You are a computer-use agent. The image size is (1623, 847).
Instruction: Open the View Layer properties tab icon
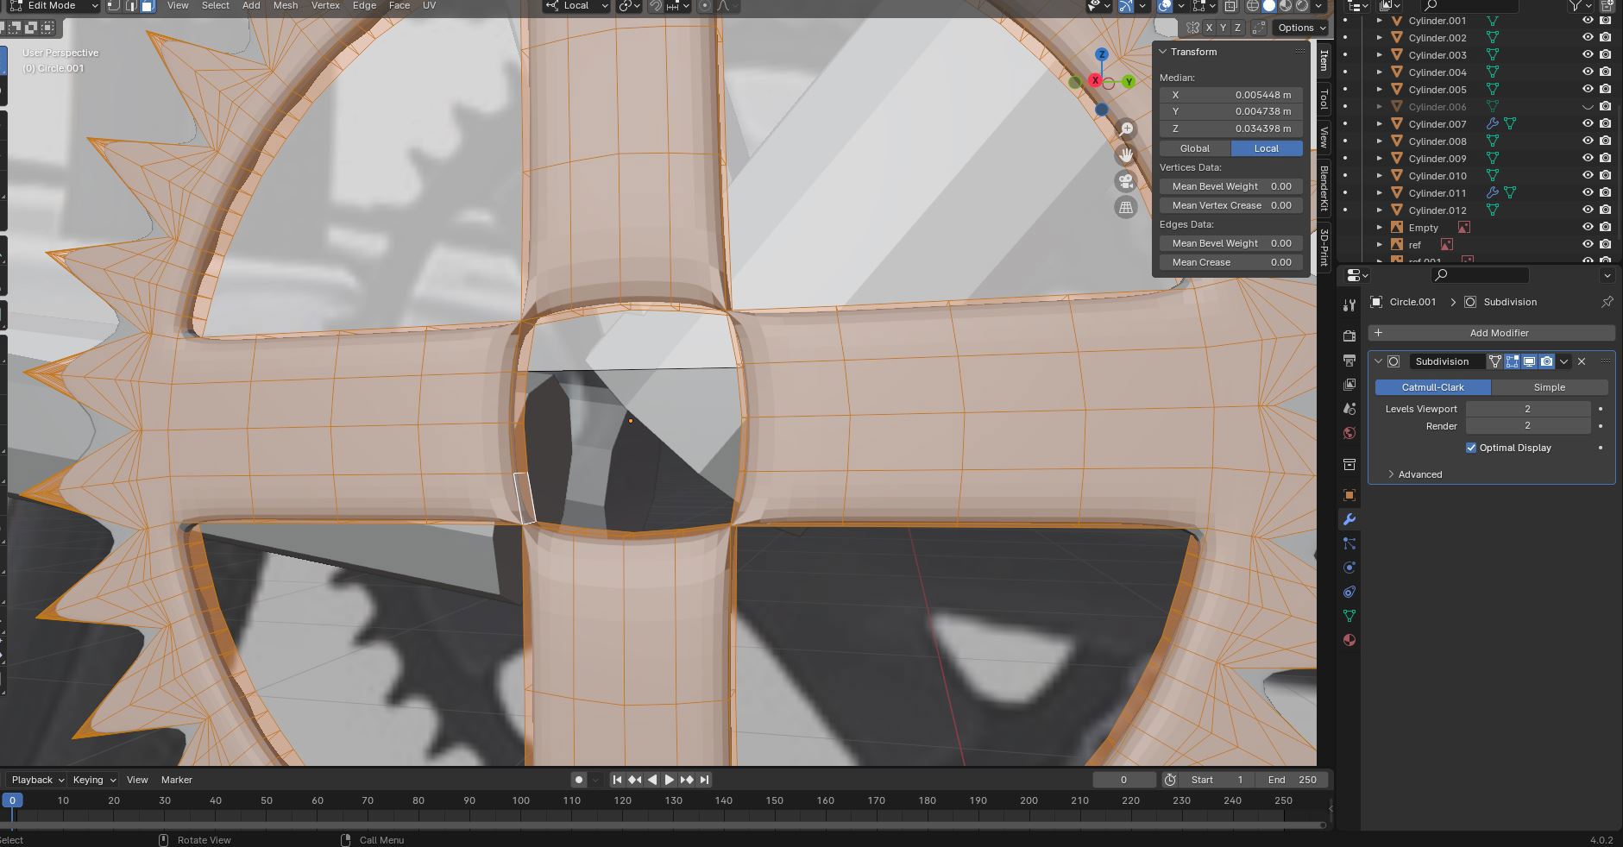click(1349, 384)
